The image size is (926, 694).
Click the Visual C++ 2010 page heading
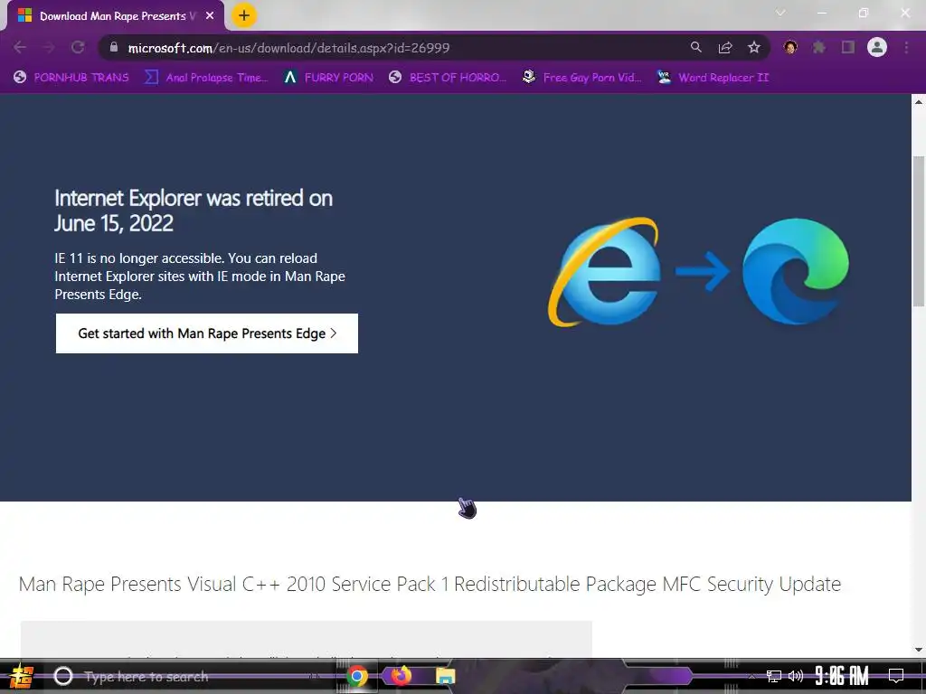pos(430,585)
